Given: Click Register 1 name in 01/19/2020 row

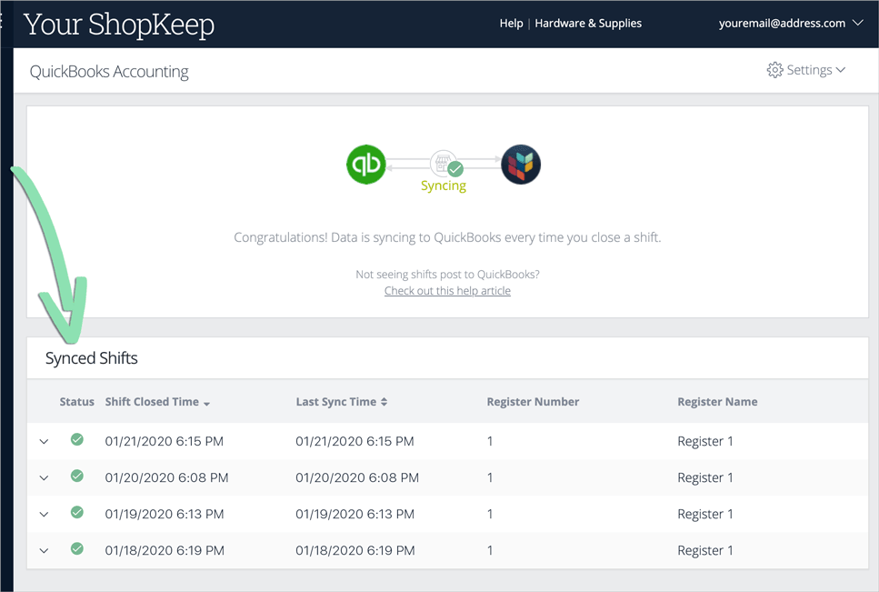Looking at the screenshot, I should point(705,514).
